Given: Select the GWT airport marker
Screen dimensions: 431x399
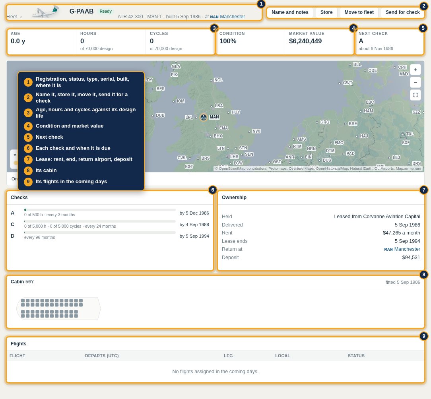Looking at the screenshot, I should coord(340,83).
